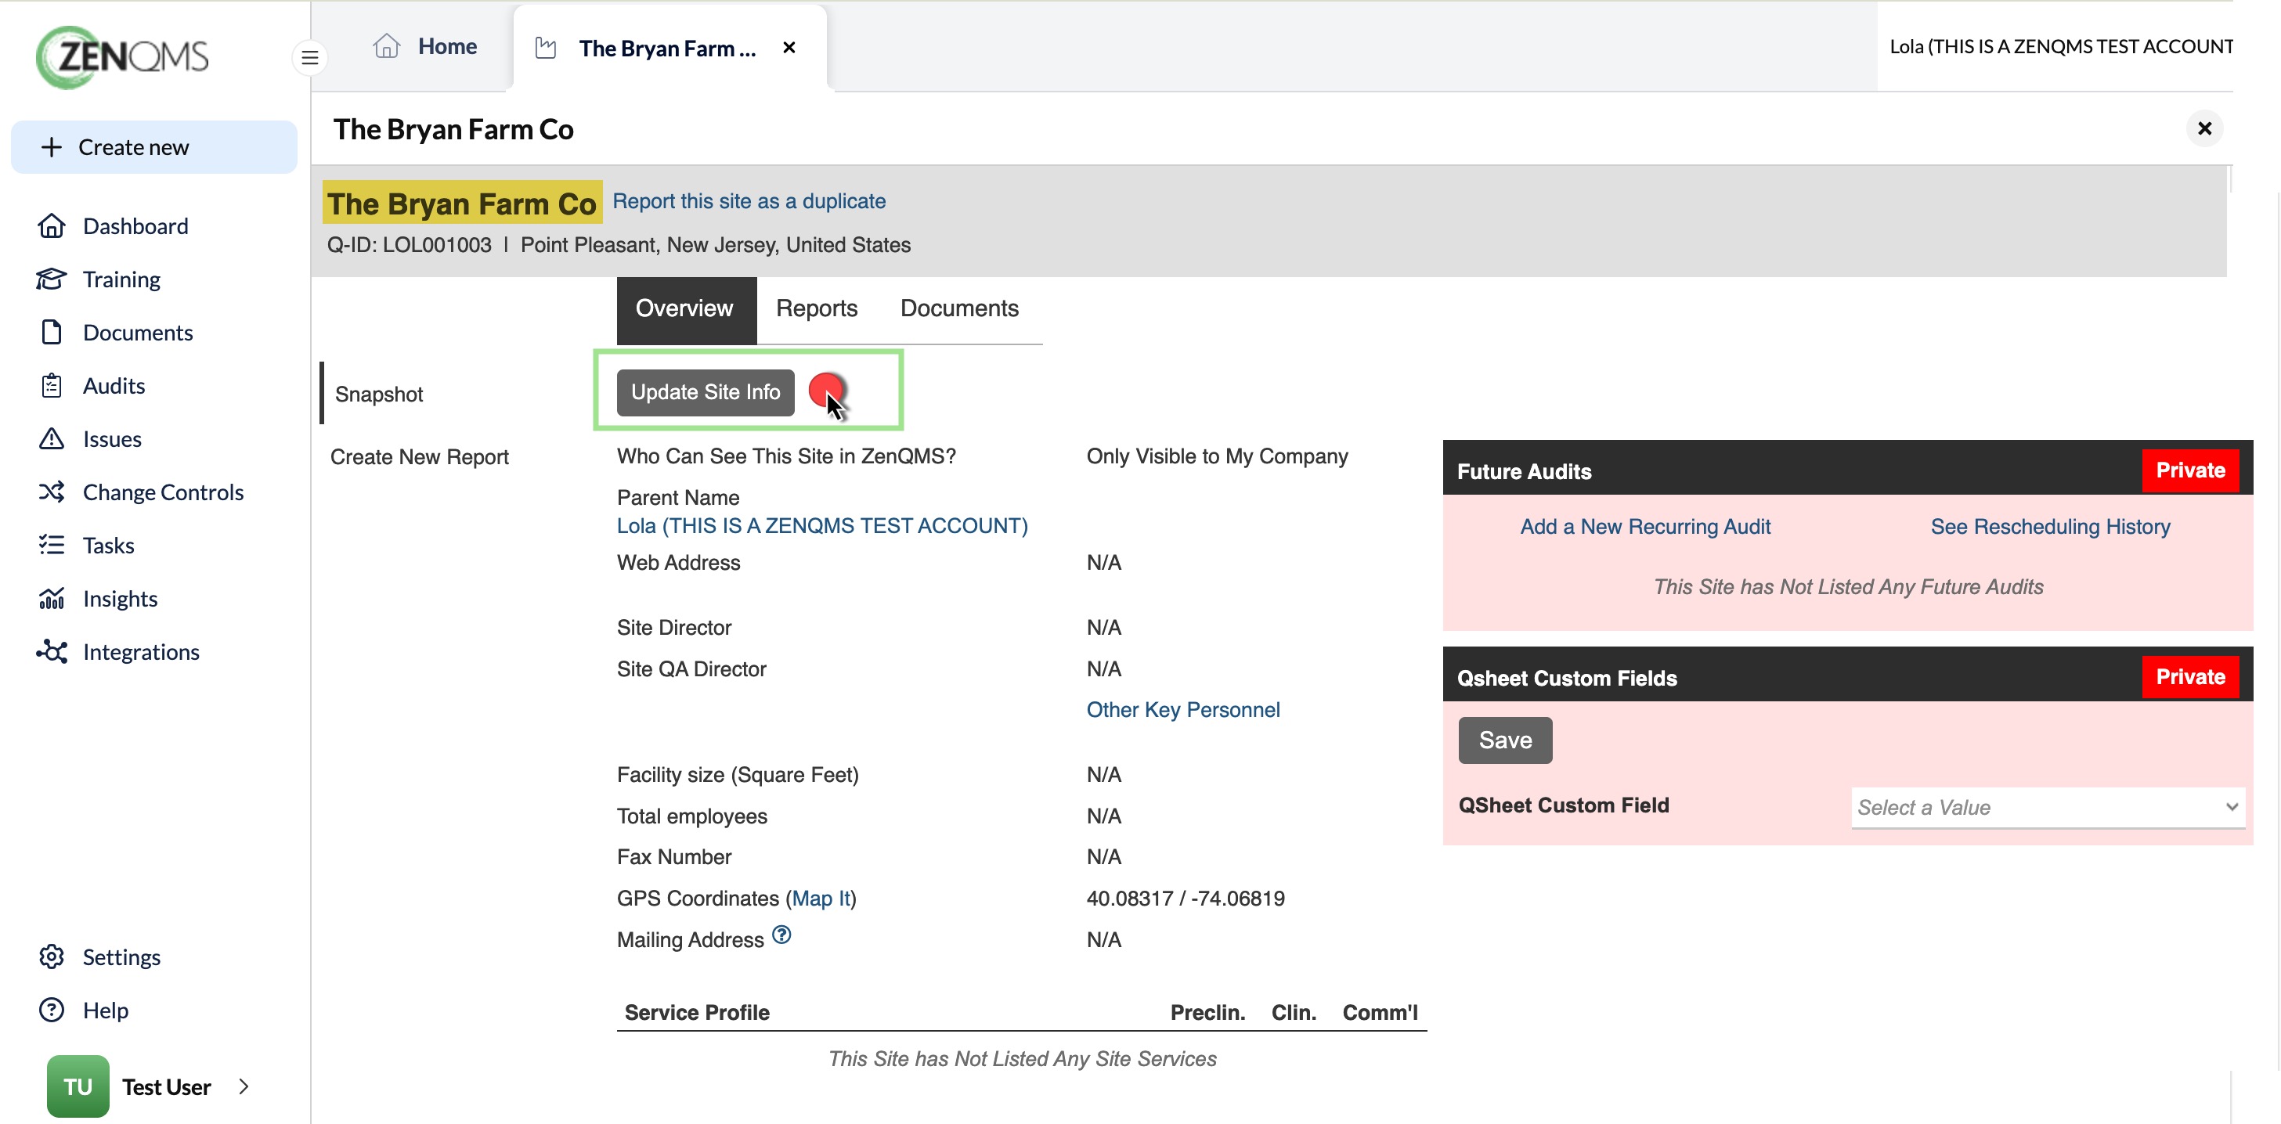Viewport: 2281px width, 1124px height.
Task: Open the Insights chart icon
Action: pos(52,598)
